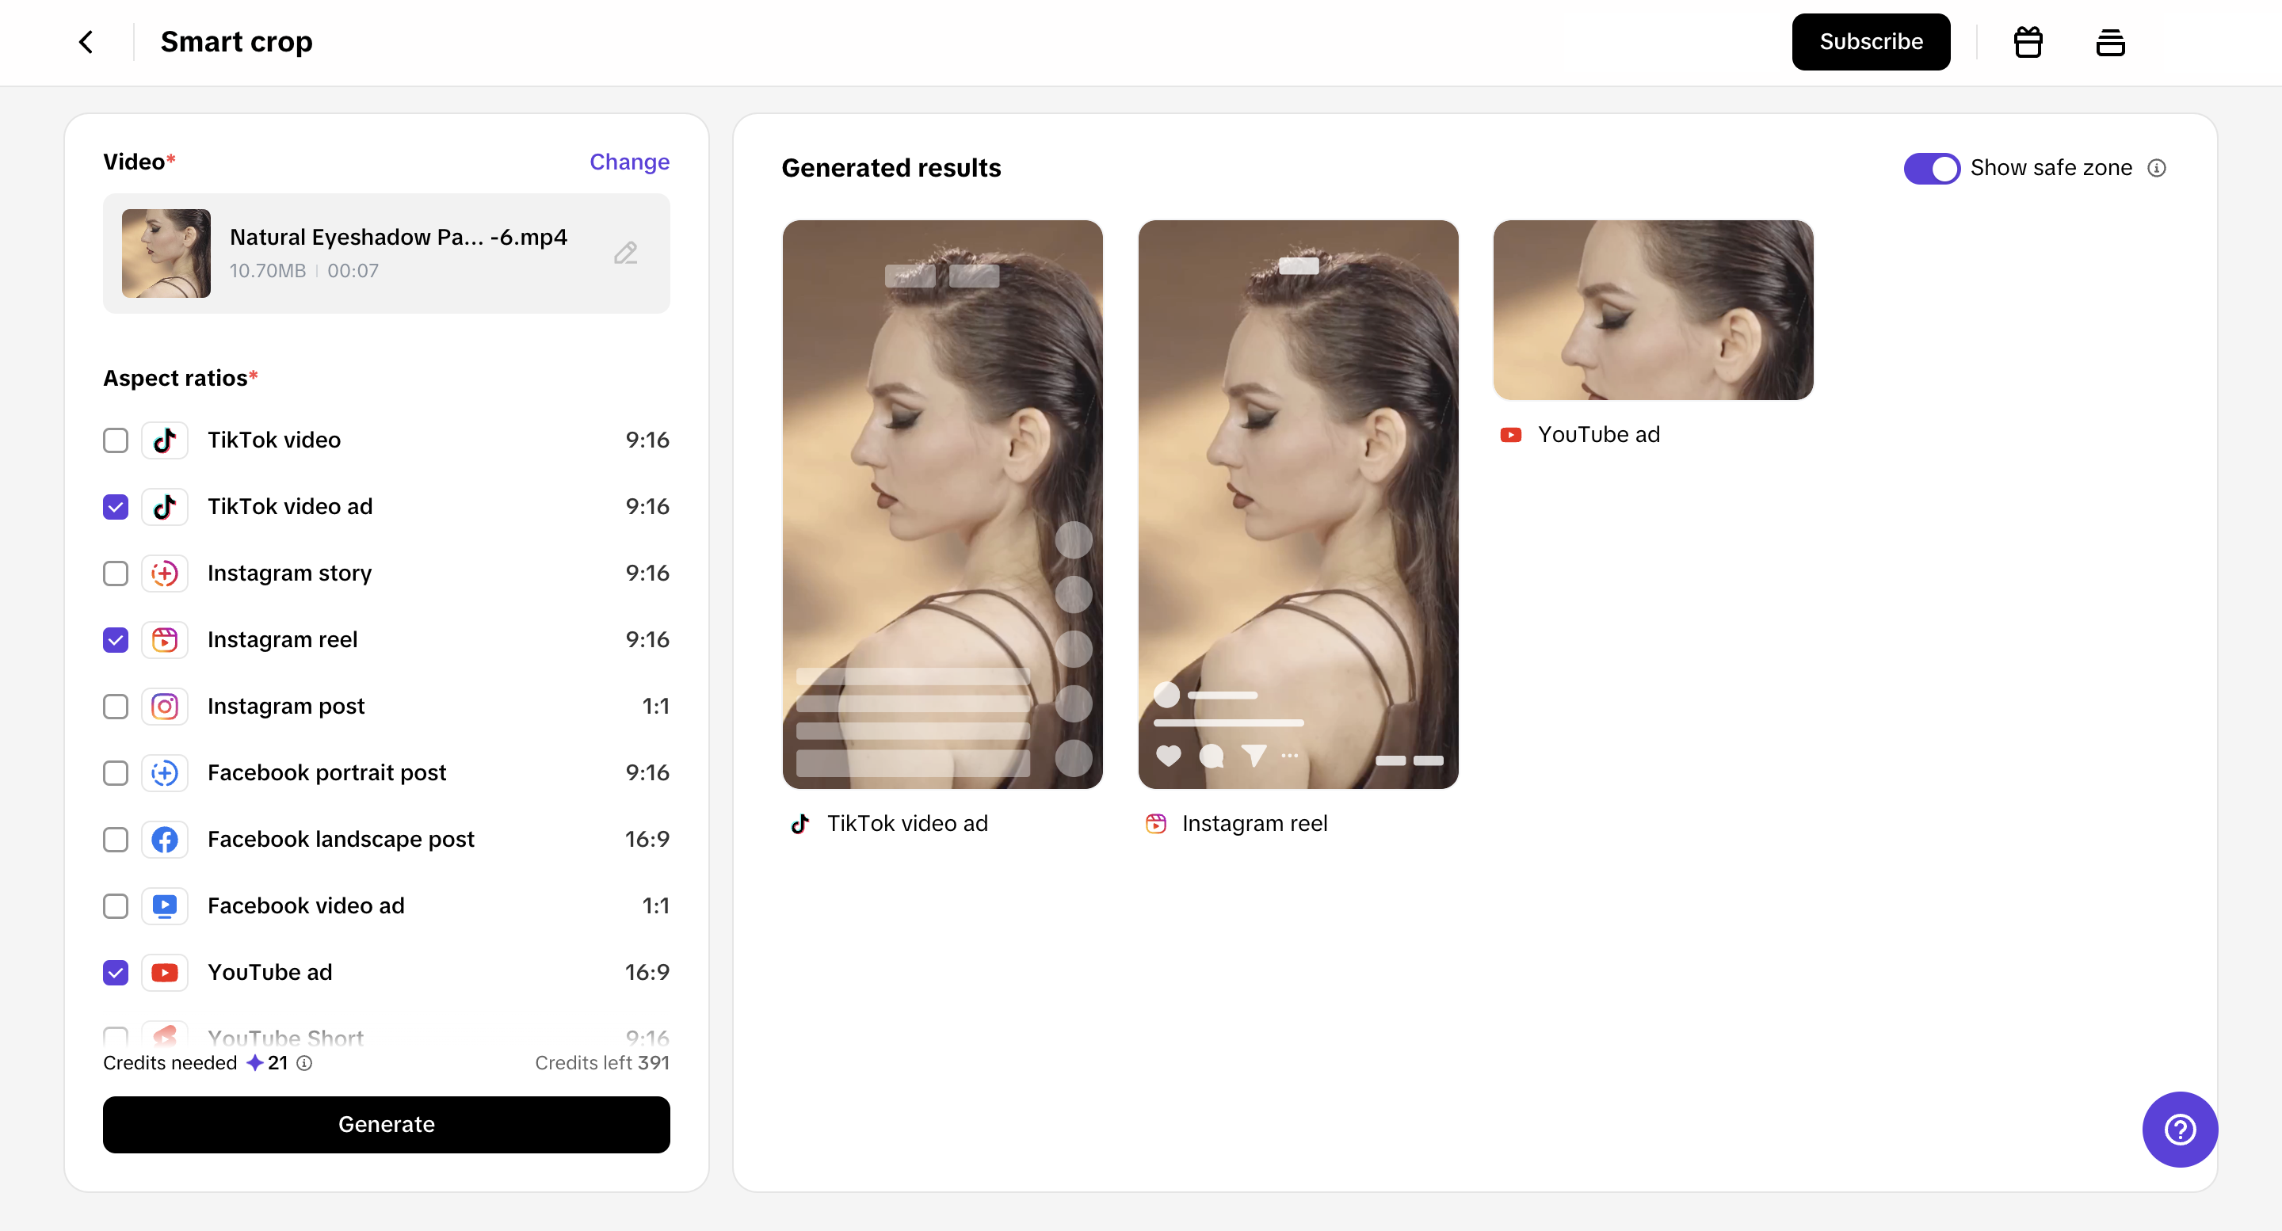Uncheck the Instagram reel checkbox
Image resolution: width=2282 pixels, height=1231 pixels.
(x=116, y=639)
